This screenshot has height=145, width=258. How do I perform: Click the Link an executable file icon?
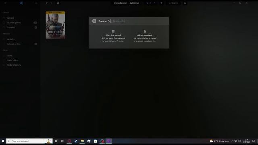144,31
